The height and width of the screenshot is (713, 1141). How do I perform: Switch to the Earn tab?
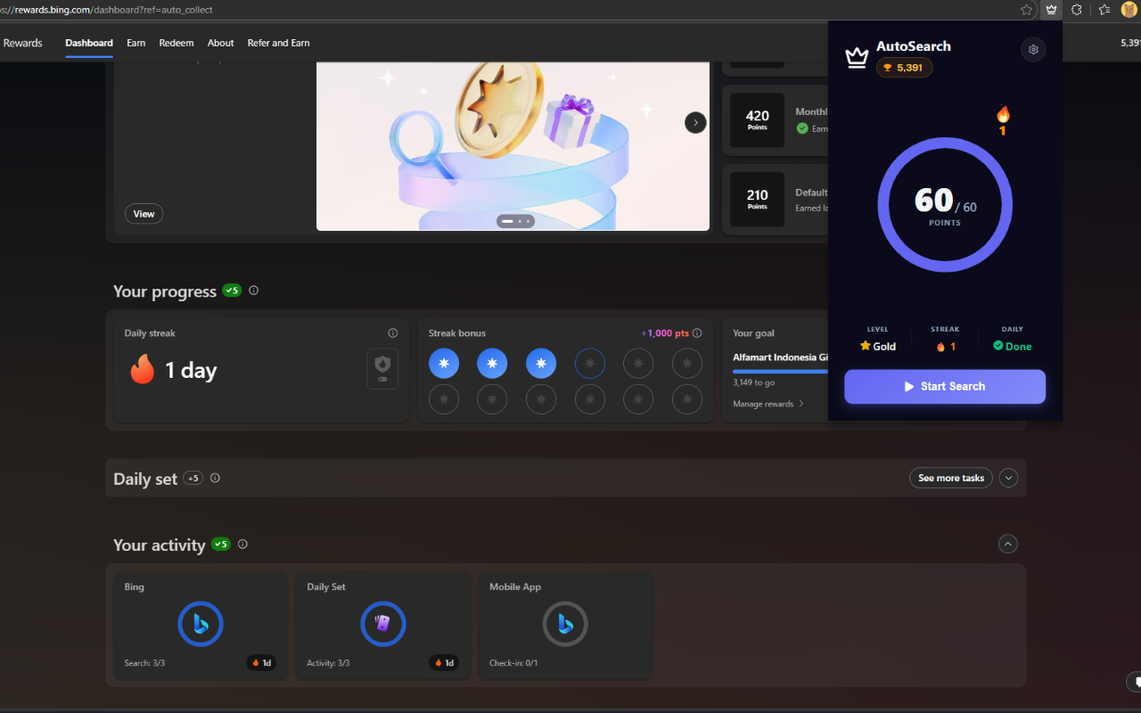click(136, 43)
